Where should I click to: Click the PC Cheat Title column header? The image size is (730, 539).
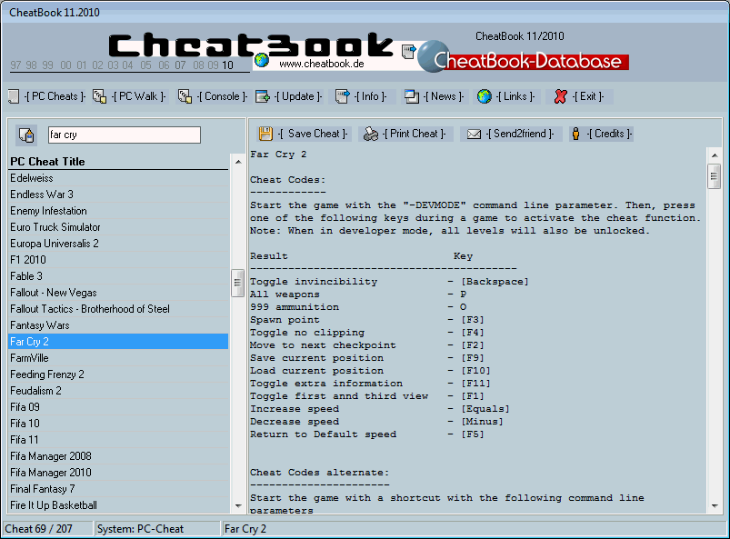pos(119,162)
